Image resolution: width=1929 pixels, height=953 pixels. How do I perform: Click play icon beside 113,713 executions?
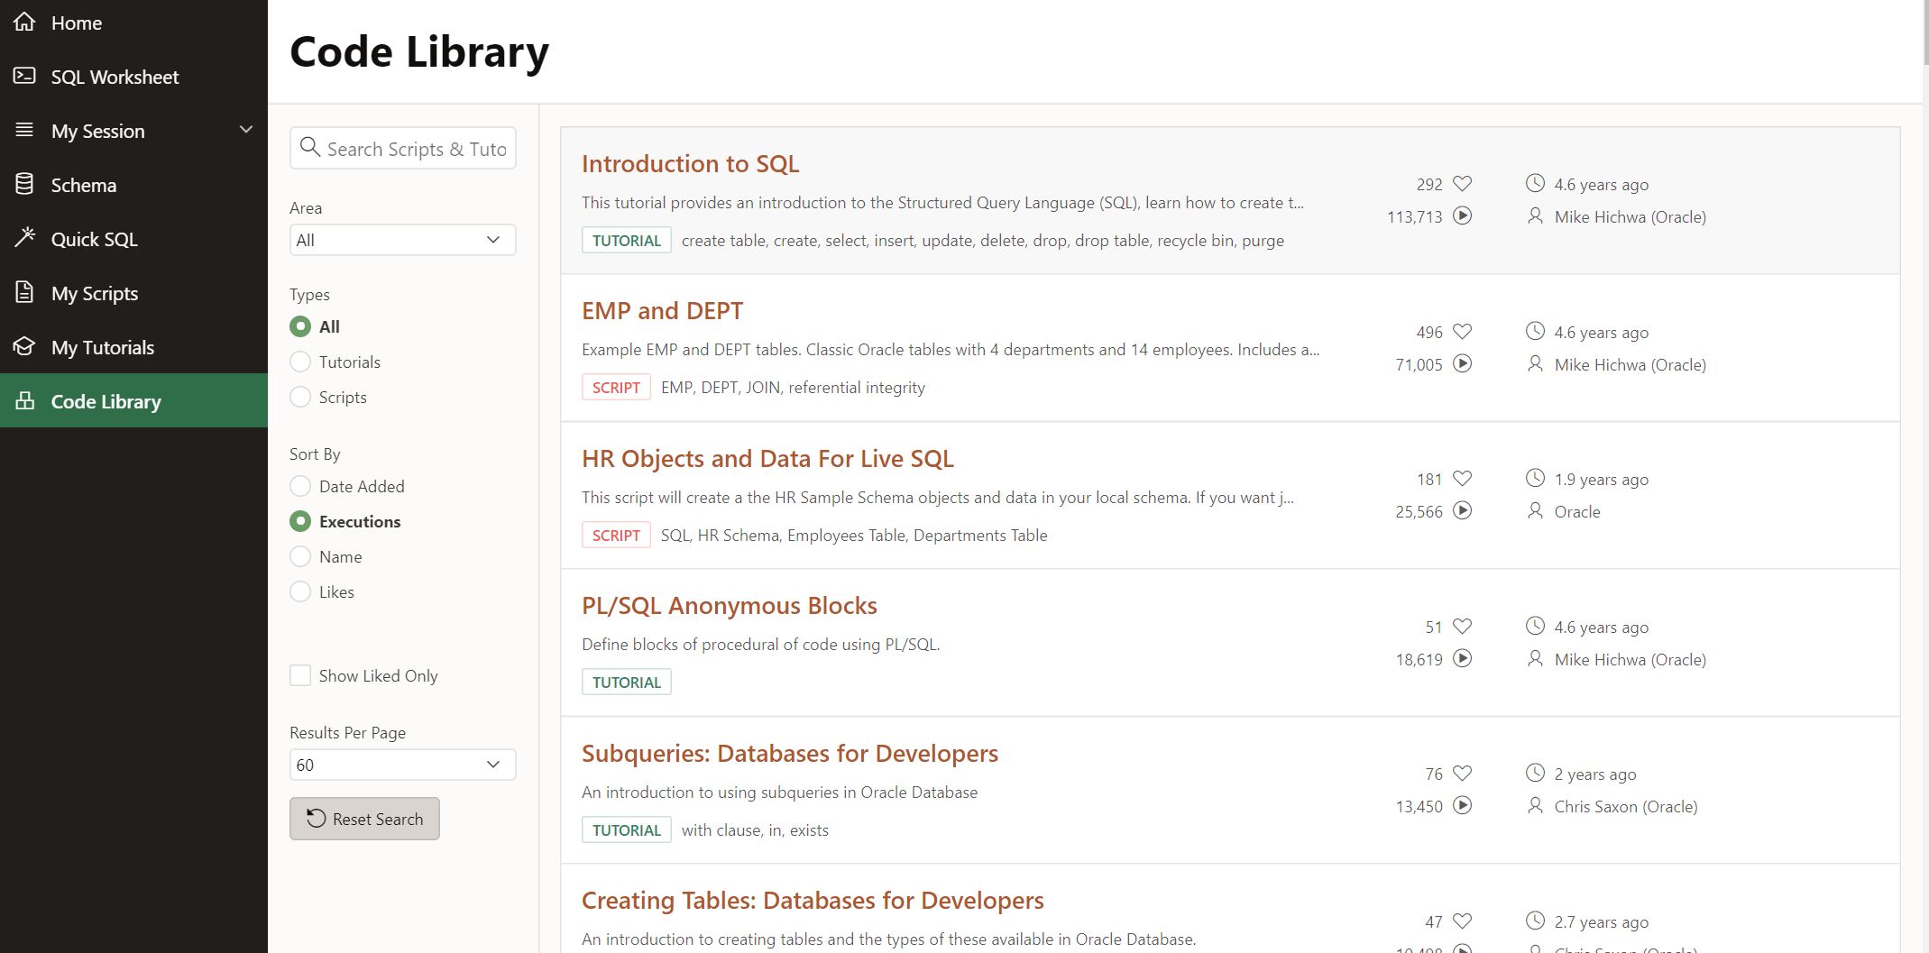pos(1463,216)
